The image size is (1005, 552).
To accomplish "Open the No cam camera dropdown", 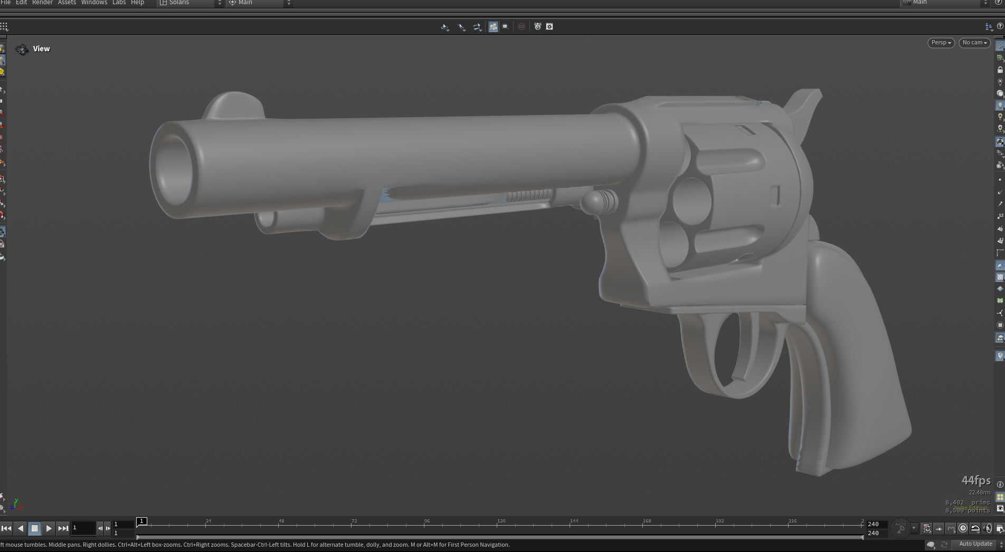I will [x=974, y=43].
